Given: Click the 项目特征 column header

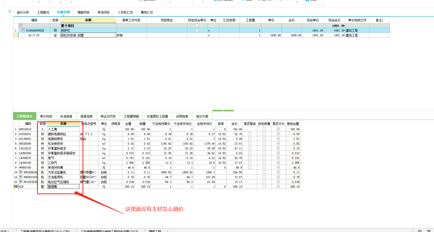Looking at the screenshot, I should coord(167,20).
